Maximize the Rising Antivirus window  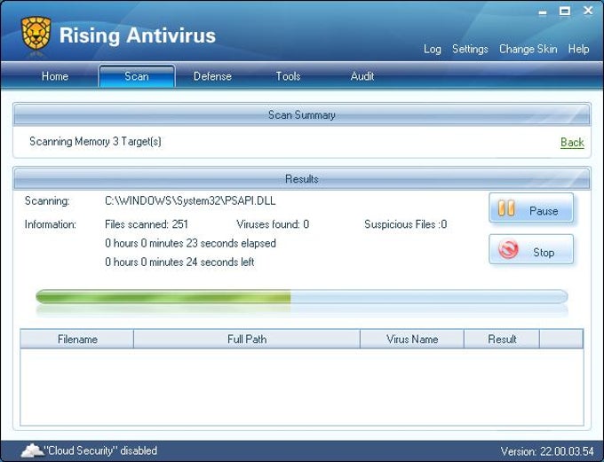(x=565, y=11)
